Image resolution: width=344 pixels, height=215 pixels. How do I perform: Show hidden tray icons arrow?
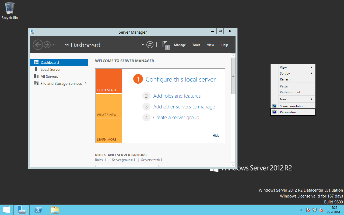pos(301,210)
